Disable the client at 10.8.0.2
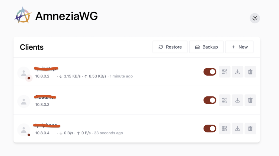Viewport: 279px width, 156px height. (x=210, y=72)
